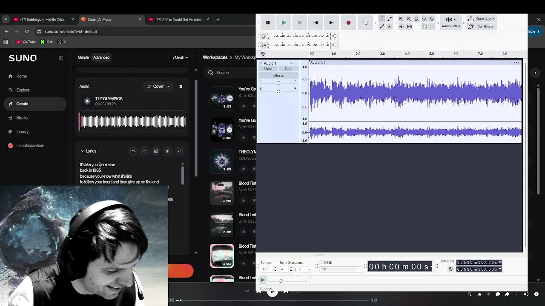Fit project to width in Audacity
545x306 pixels.
point(424,19)
